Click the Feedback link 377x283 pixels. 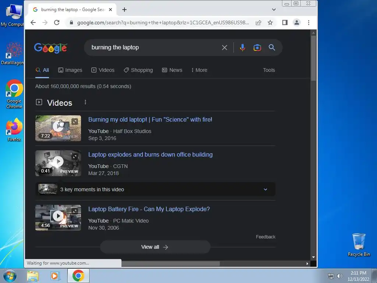(266, 237)
